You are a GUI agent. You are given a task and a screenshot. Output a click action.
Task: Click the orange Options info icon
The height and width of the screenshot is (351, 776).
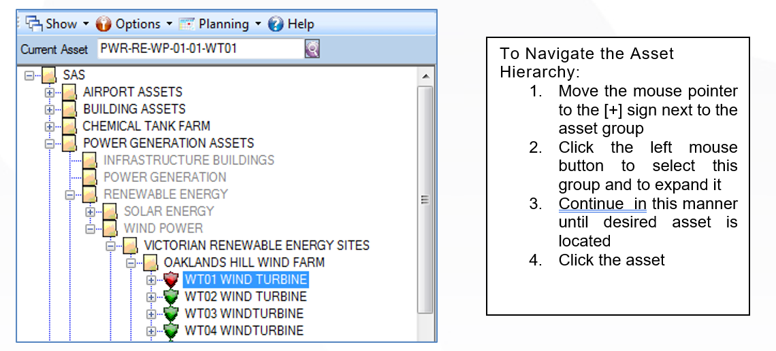click(x=103, y=24)
